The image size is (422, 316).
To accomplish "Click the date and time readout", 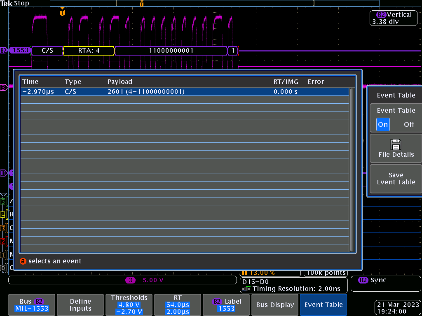I will pyautogui.click(x=398, y=308).
